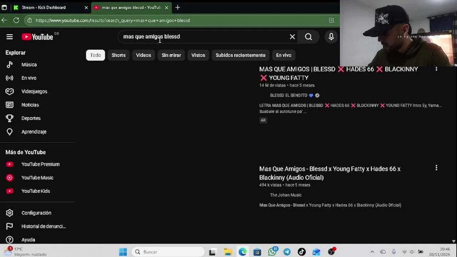
Task: Open WhatsApp from taskbar
Action: [272, 252]
